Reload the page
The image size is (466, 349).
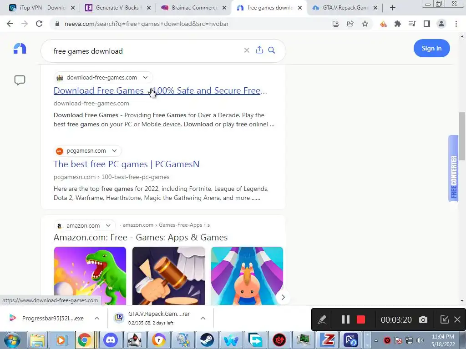coord(39,24)
